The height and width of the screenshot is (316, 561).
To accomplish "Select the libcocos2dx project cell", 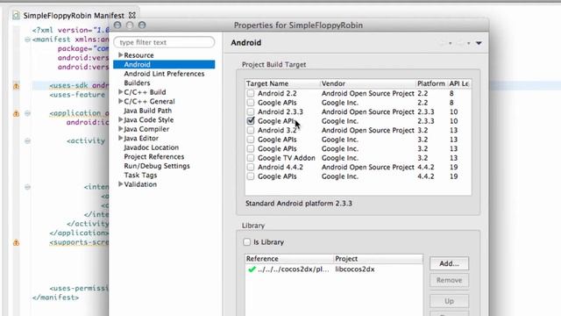I will 355,269.
